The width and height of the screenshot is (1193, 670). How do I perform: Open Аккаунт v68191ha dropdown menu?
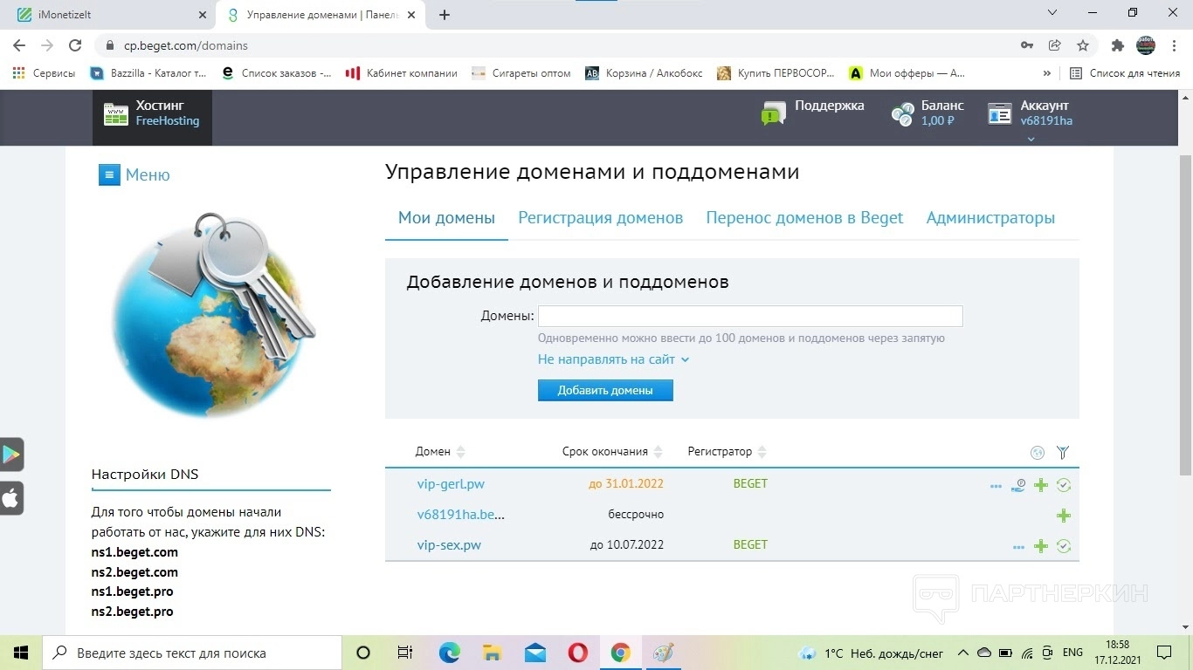pyautogui.click(x=1031, y=114)
